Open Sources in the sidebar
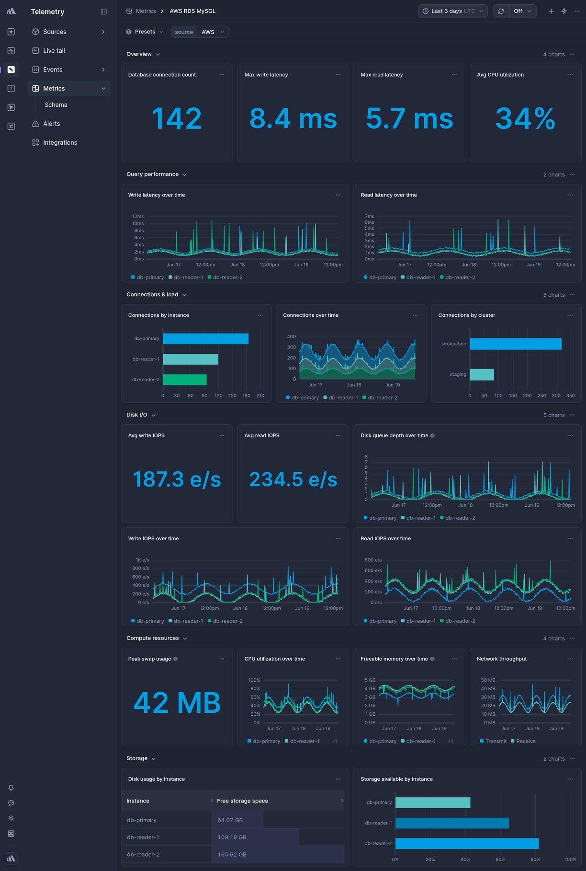Screen dimensions: 586x871 coord(69,32)
